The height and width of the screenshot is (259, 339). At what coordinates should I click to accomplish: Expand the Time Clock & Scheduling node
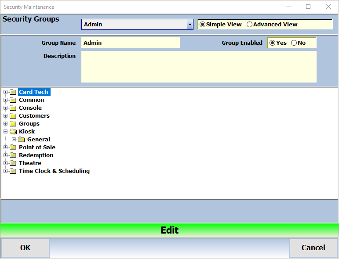pos(6,171)
